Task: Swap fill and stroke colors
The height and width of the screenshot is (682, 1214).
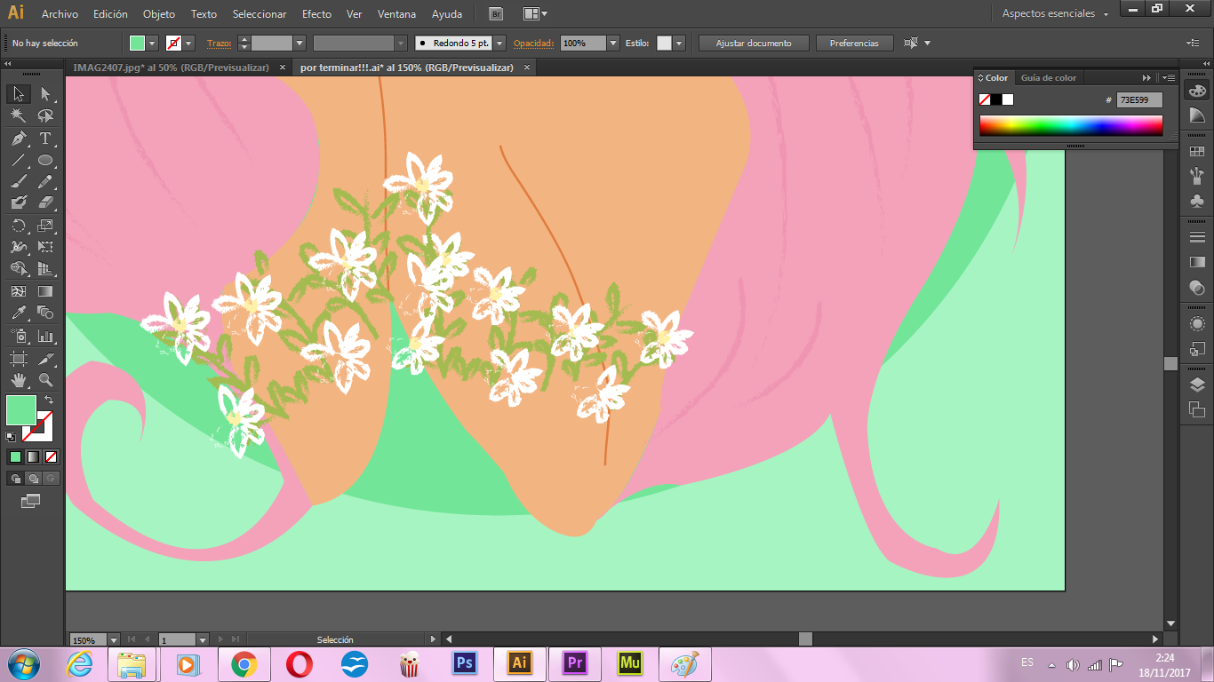Action: tap(49, 400)
